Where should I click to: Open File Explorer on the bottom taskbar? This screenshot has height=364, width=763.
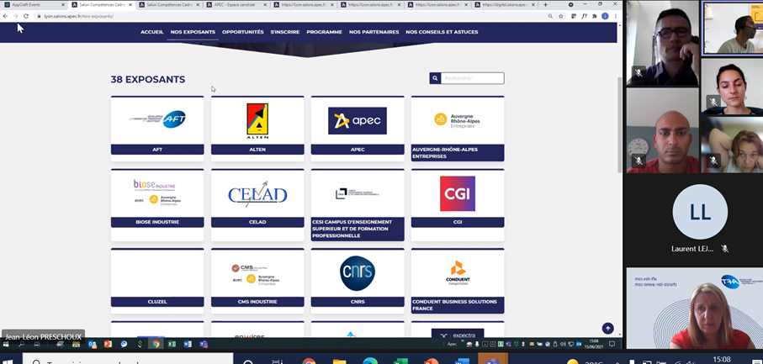pos(340,361)
